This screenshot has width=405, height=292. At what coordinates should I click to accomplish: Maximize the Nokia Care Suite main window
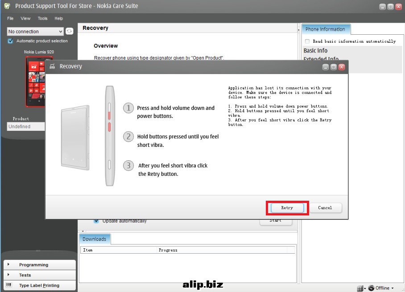coord(391,7)
